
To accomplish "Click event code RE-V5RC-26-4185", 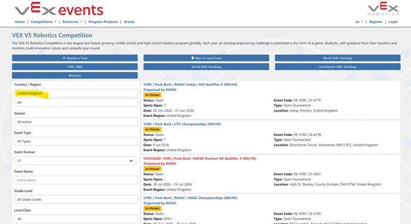I will tap(307, 214).
